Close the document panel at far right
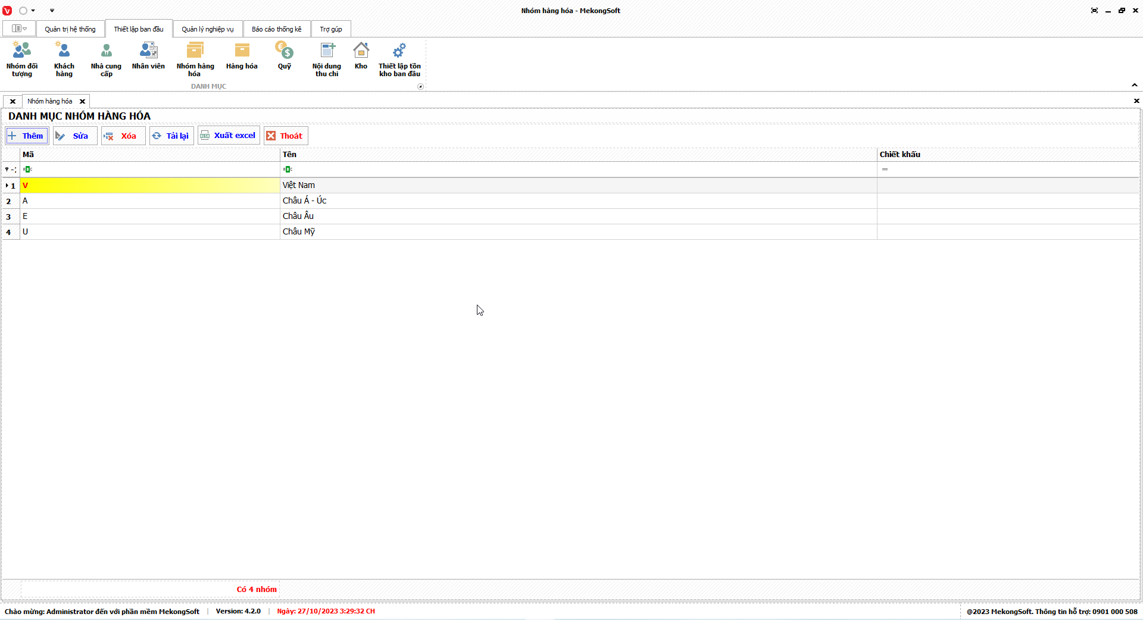 click(1136, 101)
